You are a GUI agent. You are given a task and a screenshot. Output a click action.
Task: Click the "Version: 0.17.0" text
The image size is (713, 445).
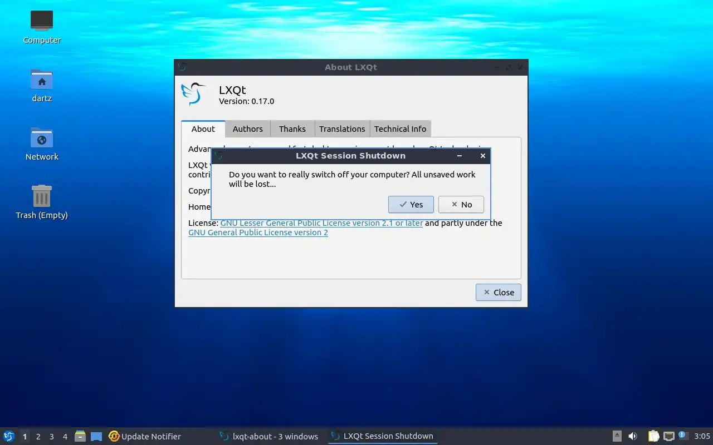(246, 101)
